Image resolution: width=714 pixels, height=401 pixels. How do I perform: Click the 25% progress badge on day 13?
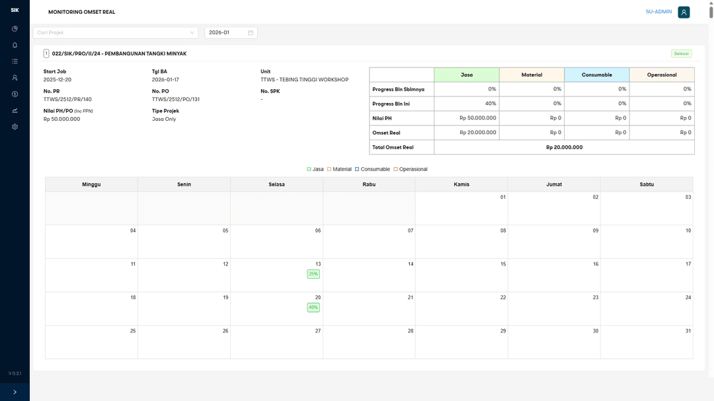(x=313, y=274)
